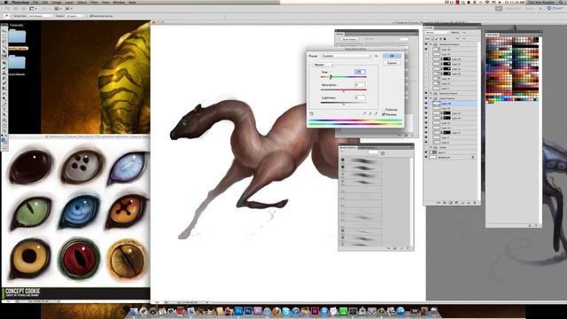Click the Lightness slider handle
Viewport: 567px width, 319px height.
pyautogui.click(x=344, y=105)
